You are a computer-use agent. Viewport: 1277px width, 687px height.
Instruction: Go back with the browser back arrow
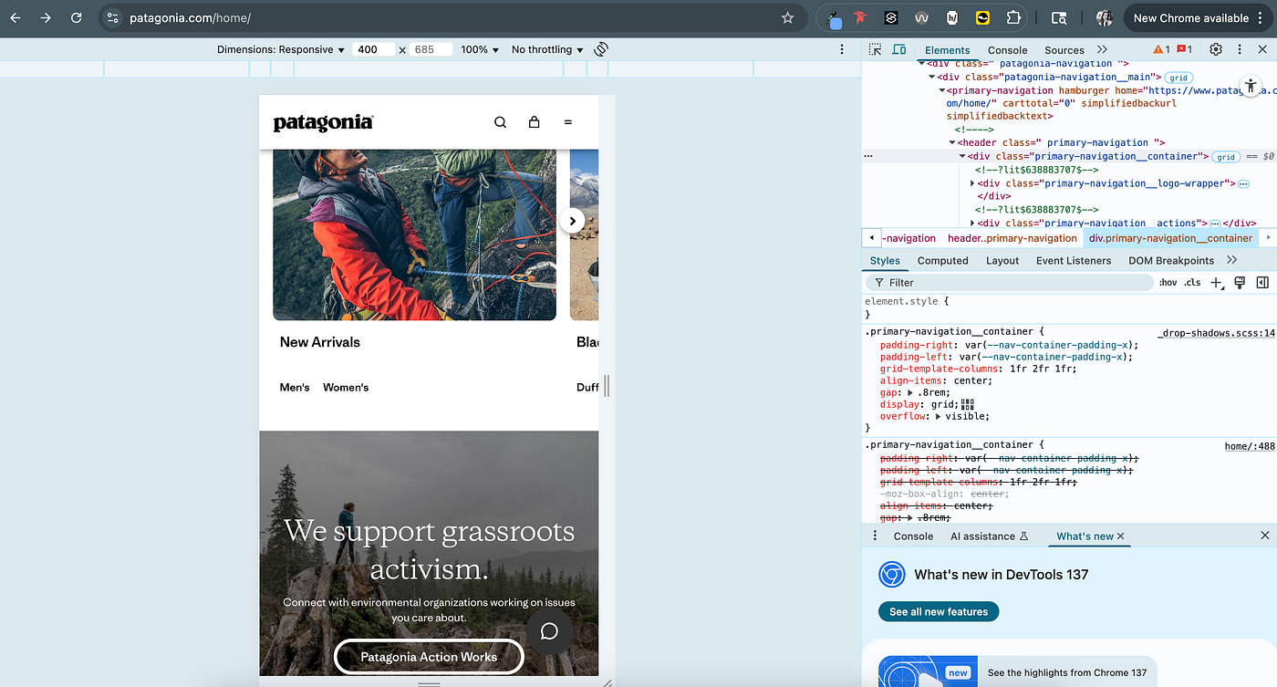click(15, 17)
